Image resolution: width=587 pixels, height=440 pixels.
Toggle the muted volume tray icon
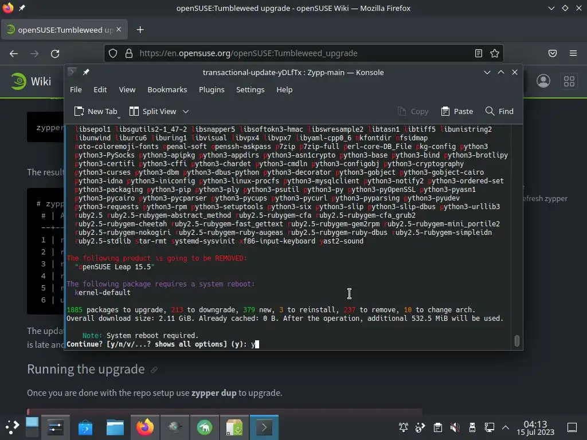click(x=455, y=427)
